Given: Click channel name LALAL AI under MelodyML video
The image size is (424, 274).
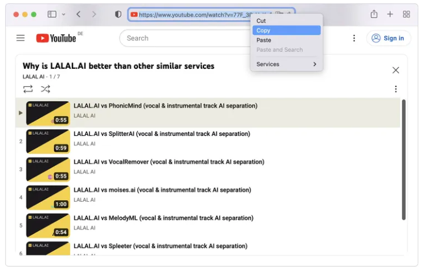Looking at the screenshot, I should pyautogui.click(x=85, y=228).
